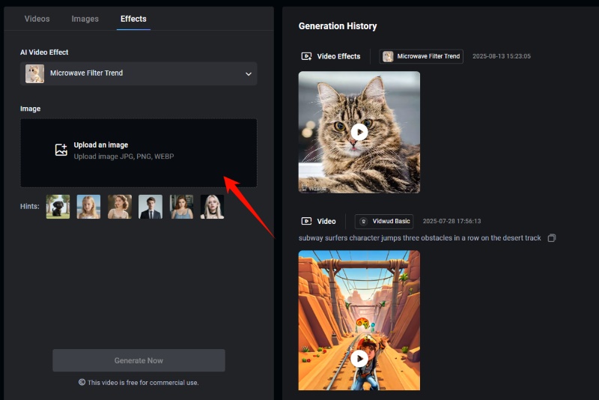This screenshot has height=400, width=599.
Task: Choose the platinum blonde woman hint image
Action: tap(213, 207)
